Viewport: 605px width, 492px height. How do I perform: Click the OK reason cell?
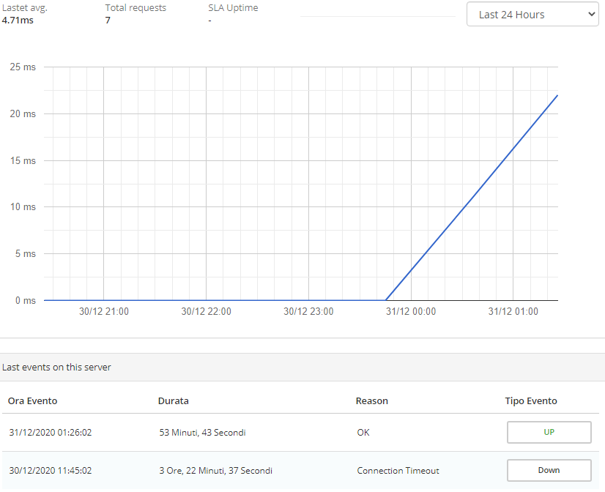(363, 433)
